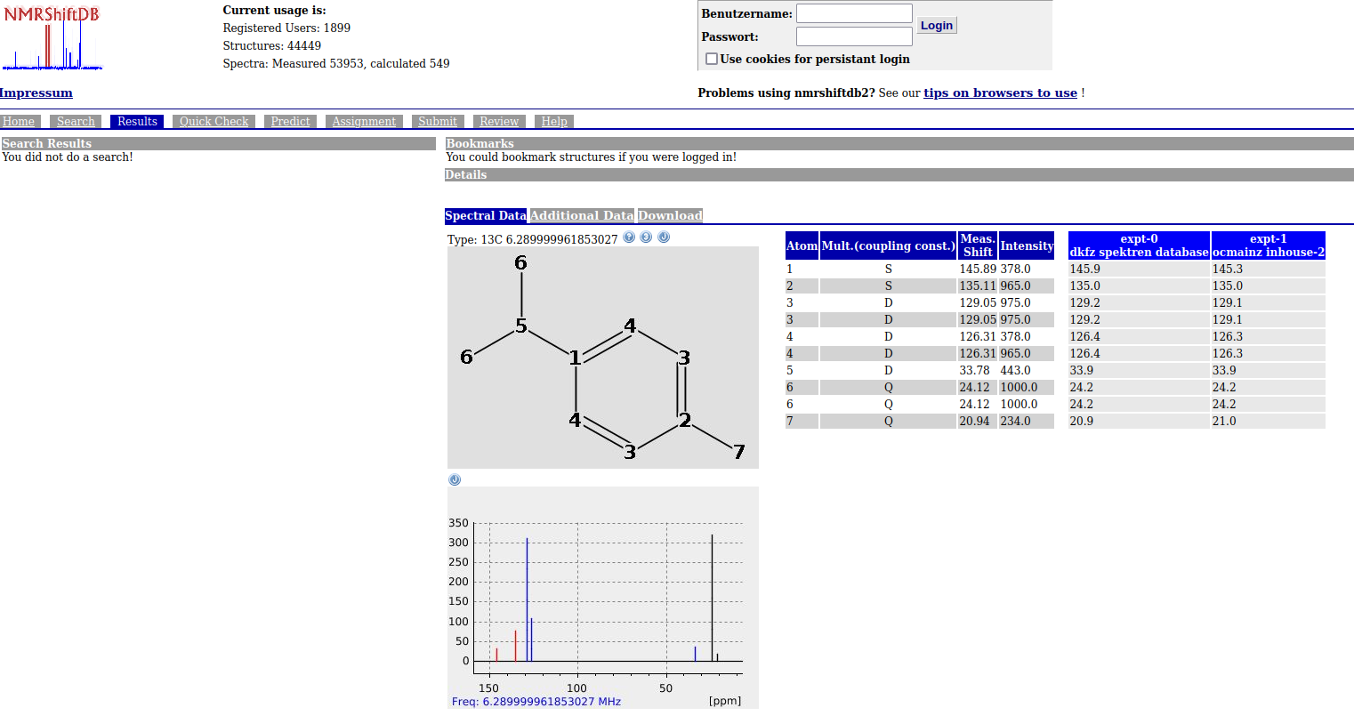Click the question mark icon beside spectrum type
Image resolution: width=1354 pixels, height=724 pixels.
[x=629, y=237]
